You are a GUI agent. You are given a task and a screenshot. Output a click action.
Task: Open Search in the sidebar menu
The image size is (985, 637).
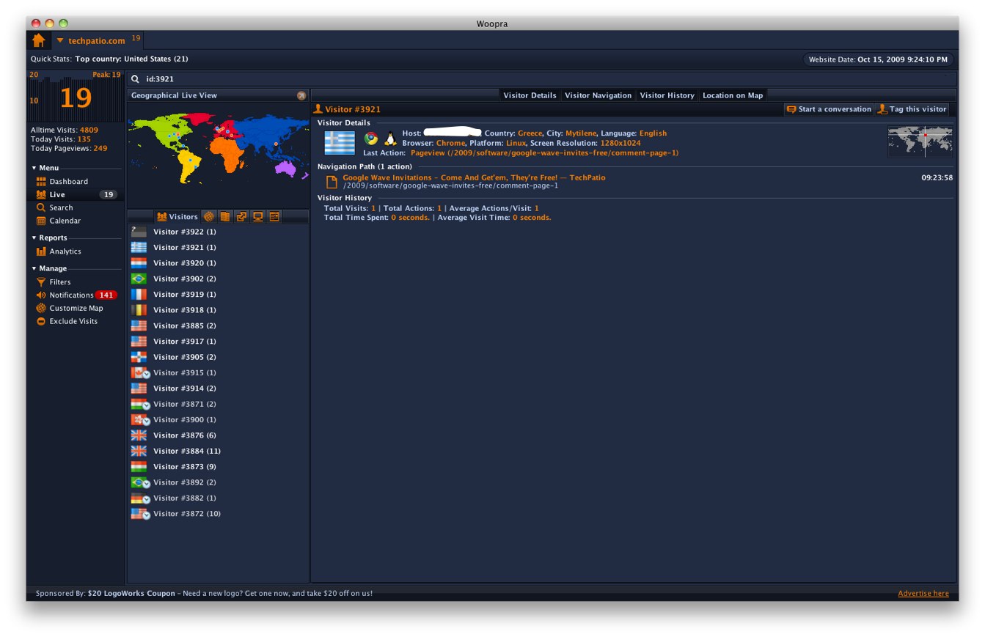(x=61, y=208)
